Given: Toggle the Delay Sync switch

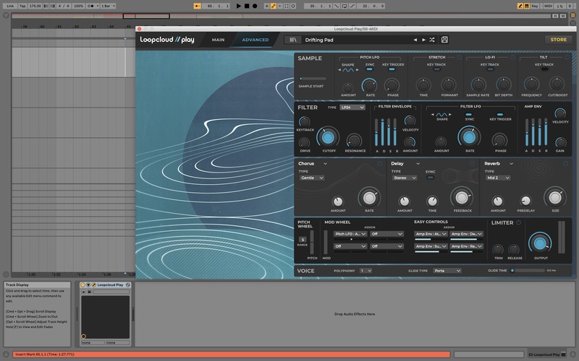Looking at the screenshot, I should (431, 178).
